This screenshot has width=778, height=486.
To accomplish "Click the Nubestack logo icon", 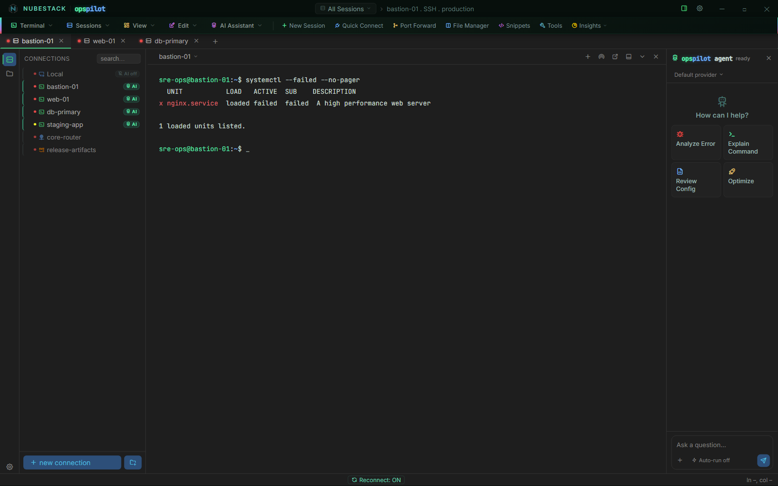I will click(x=13, y=9).
